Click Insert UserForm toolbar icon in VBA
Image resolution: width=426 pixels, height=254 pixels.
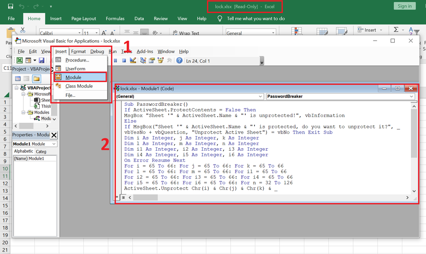point(28,60)
